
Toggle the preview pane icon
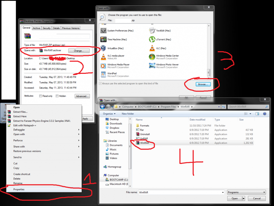click(x=257, y=114)
